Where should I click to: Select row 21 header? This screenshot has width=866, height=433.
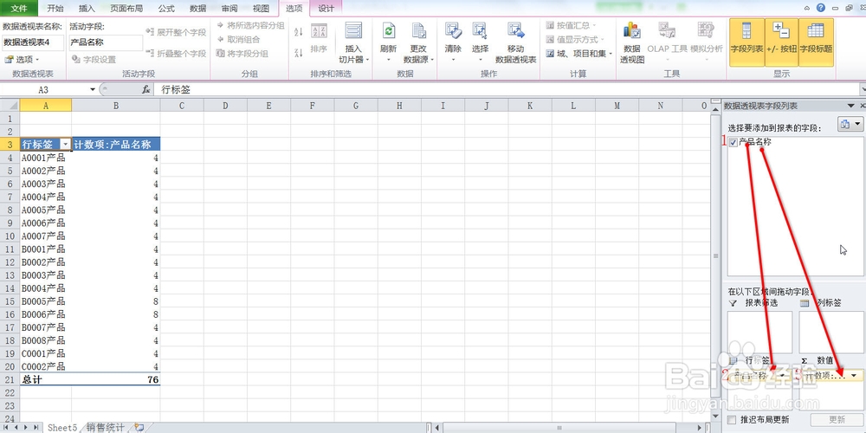(x=10, y=379)
